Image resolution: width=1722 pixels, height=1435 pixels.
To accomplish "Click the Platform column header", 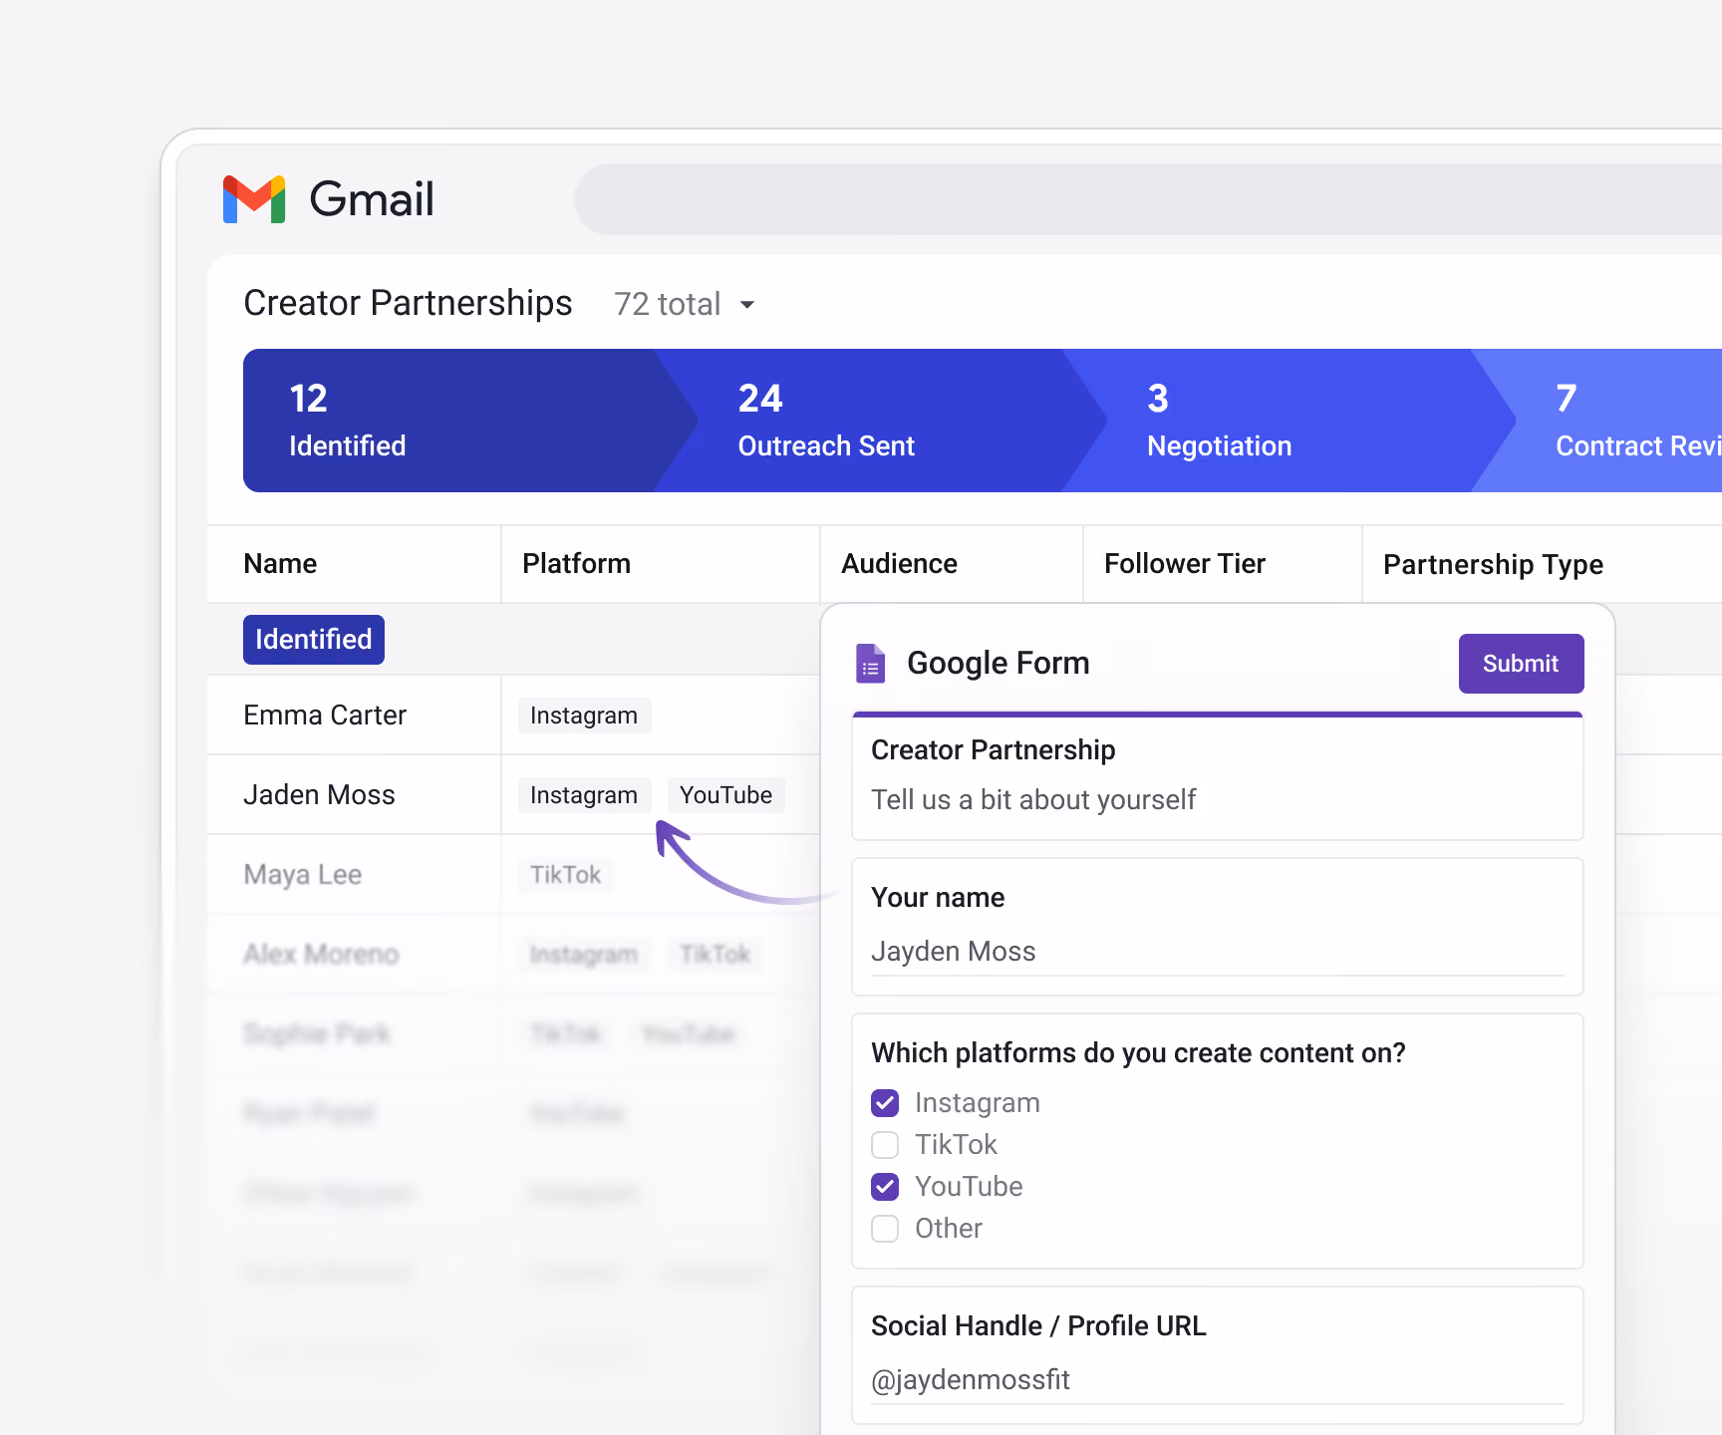I will coord(576,564).
